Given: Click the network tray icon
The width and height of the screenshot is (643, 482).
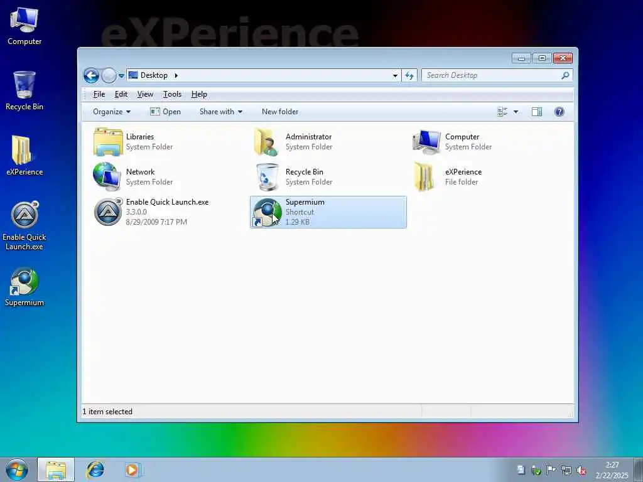Looking at the screenshot, I should (566, 471).
